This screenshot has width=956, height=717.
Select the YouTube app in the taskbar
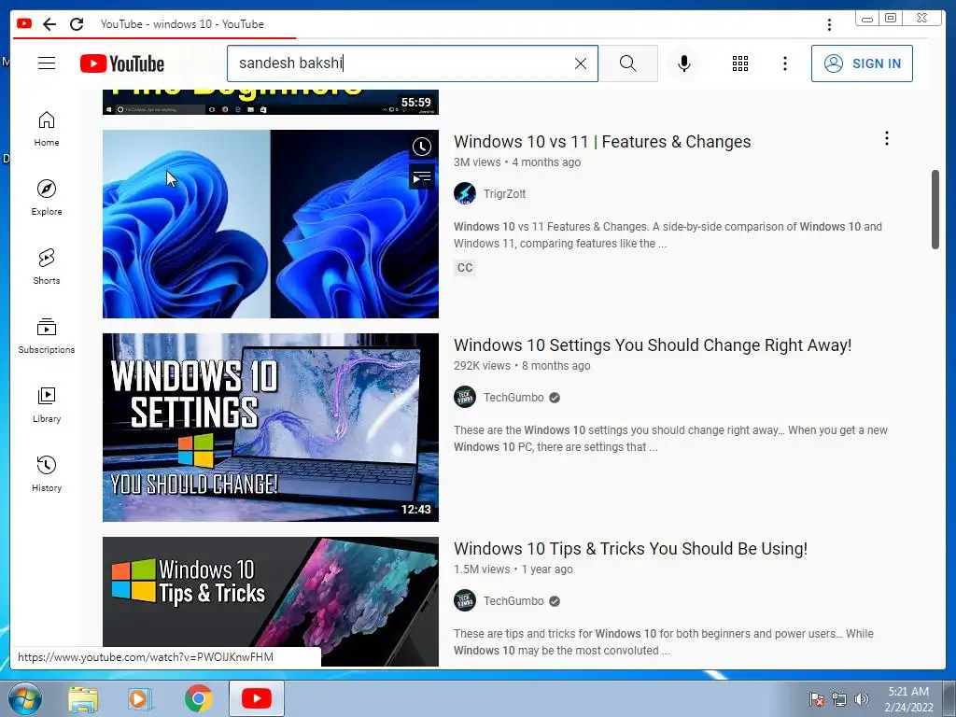(x=257, y=698)
